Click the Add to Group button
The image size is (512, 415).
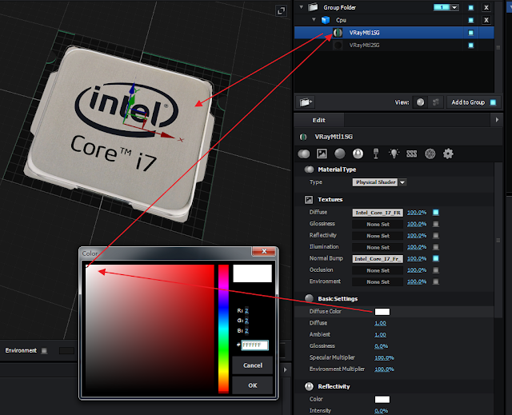click(x=473, y=102)
